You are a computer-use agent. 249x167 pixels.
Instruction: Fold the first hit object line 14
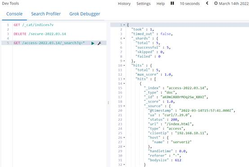[124, 83]
